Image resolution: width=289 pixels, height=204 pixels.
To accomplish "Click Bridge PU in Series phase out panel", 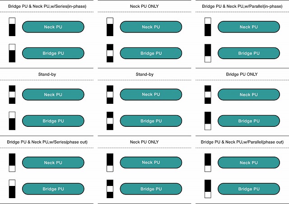I will tap(53, 189).
